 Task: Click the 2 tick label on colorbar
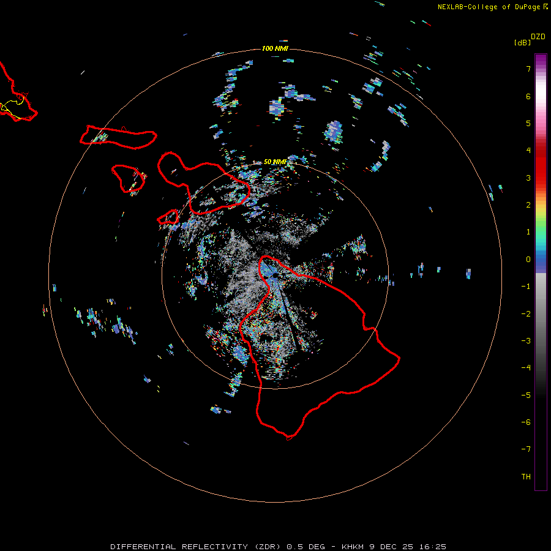tap(528, 205)
